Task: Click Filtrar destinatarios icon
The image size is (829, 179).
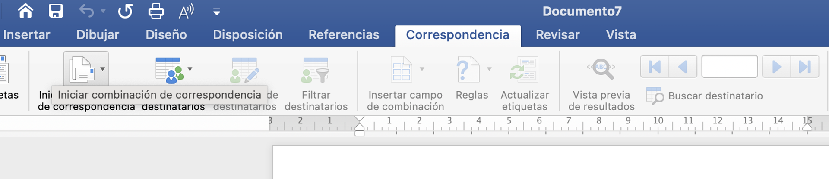Action: pos(316,70)
